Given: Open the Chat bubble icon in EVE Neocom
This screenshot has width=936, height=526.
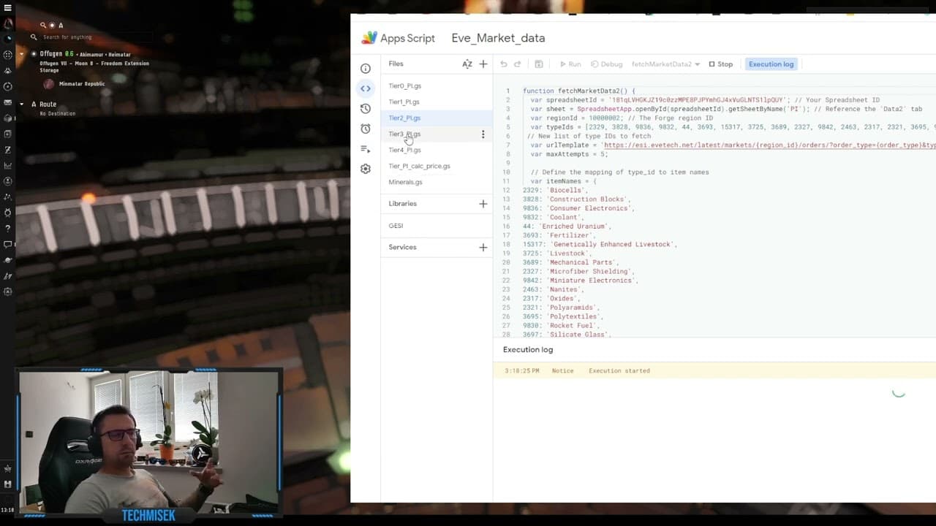Looking at the screenshot, I should pos(8,244).
